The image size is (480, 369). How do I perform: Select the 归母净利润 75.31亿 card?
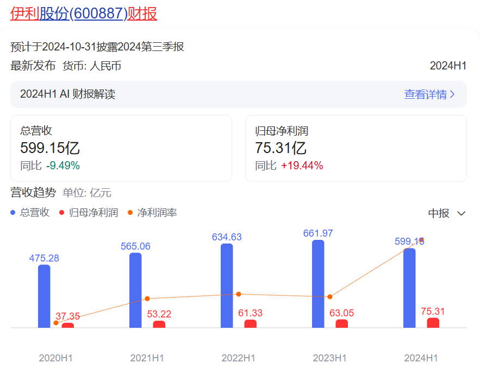tap(356, 148)
